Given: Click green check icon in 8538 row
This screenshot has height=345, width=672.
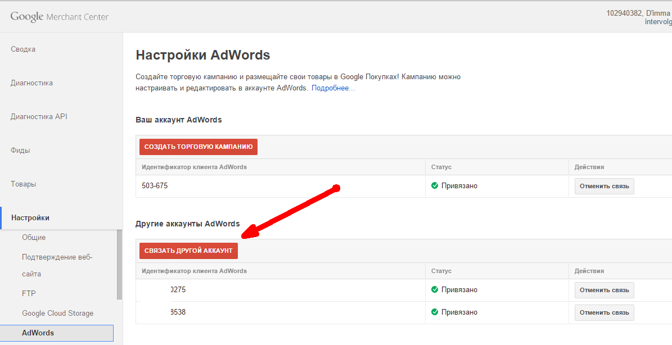Looking at the screenshot, I should 435,312.
